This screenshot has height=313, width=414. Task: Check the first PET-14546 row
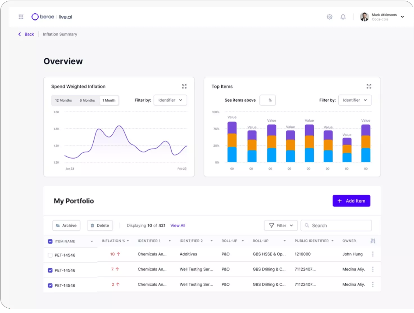pos(50,255)
